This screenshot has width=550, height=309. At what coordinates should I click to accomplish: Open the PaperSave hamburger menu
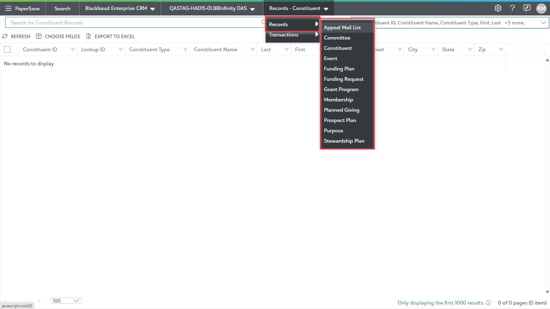click(x=9, y=8)
